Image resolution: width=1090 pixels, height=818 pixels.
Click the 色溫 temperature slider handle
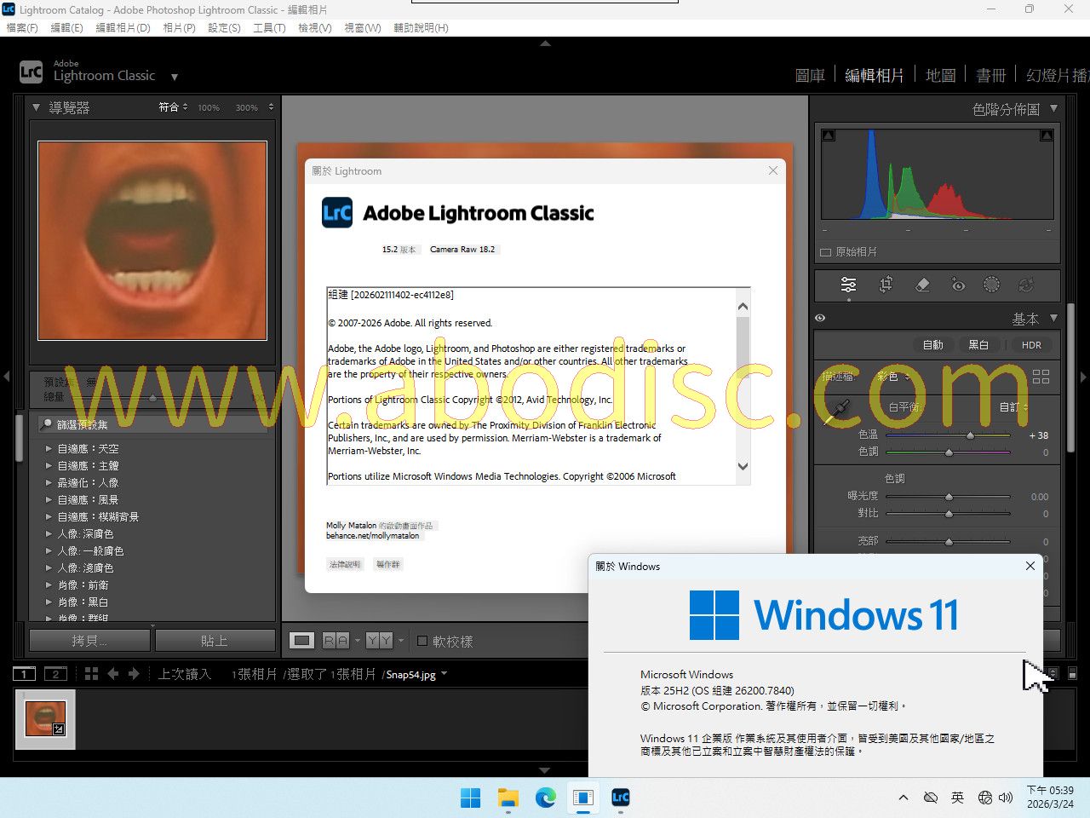(x=970, y=435)
